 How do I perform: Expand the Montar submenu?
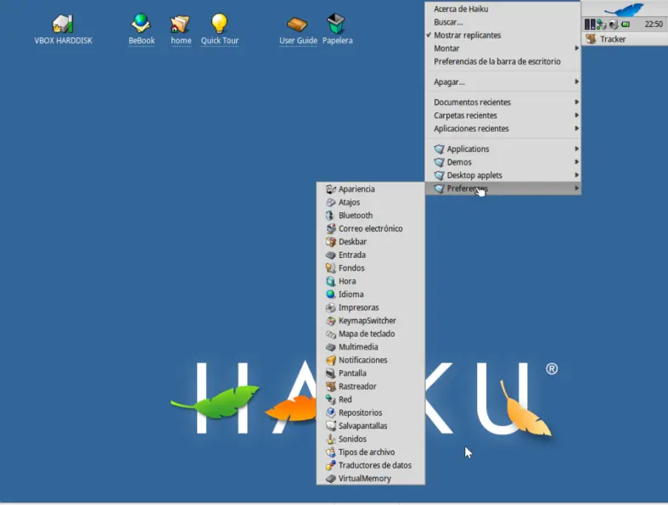click(x=503, y=48)
